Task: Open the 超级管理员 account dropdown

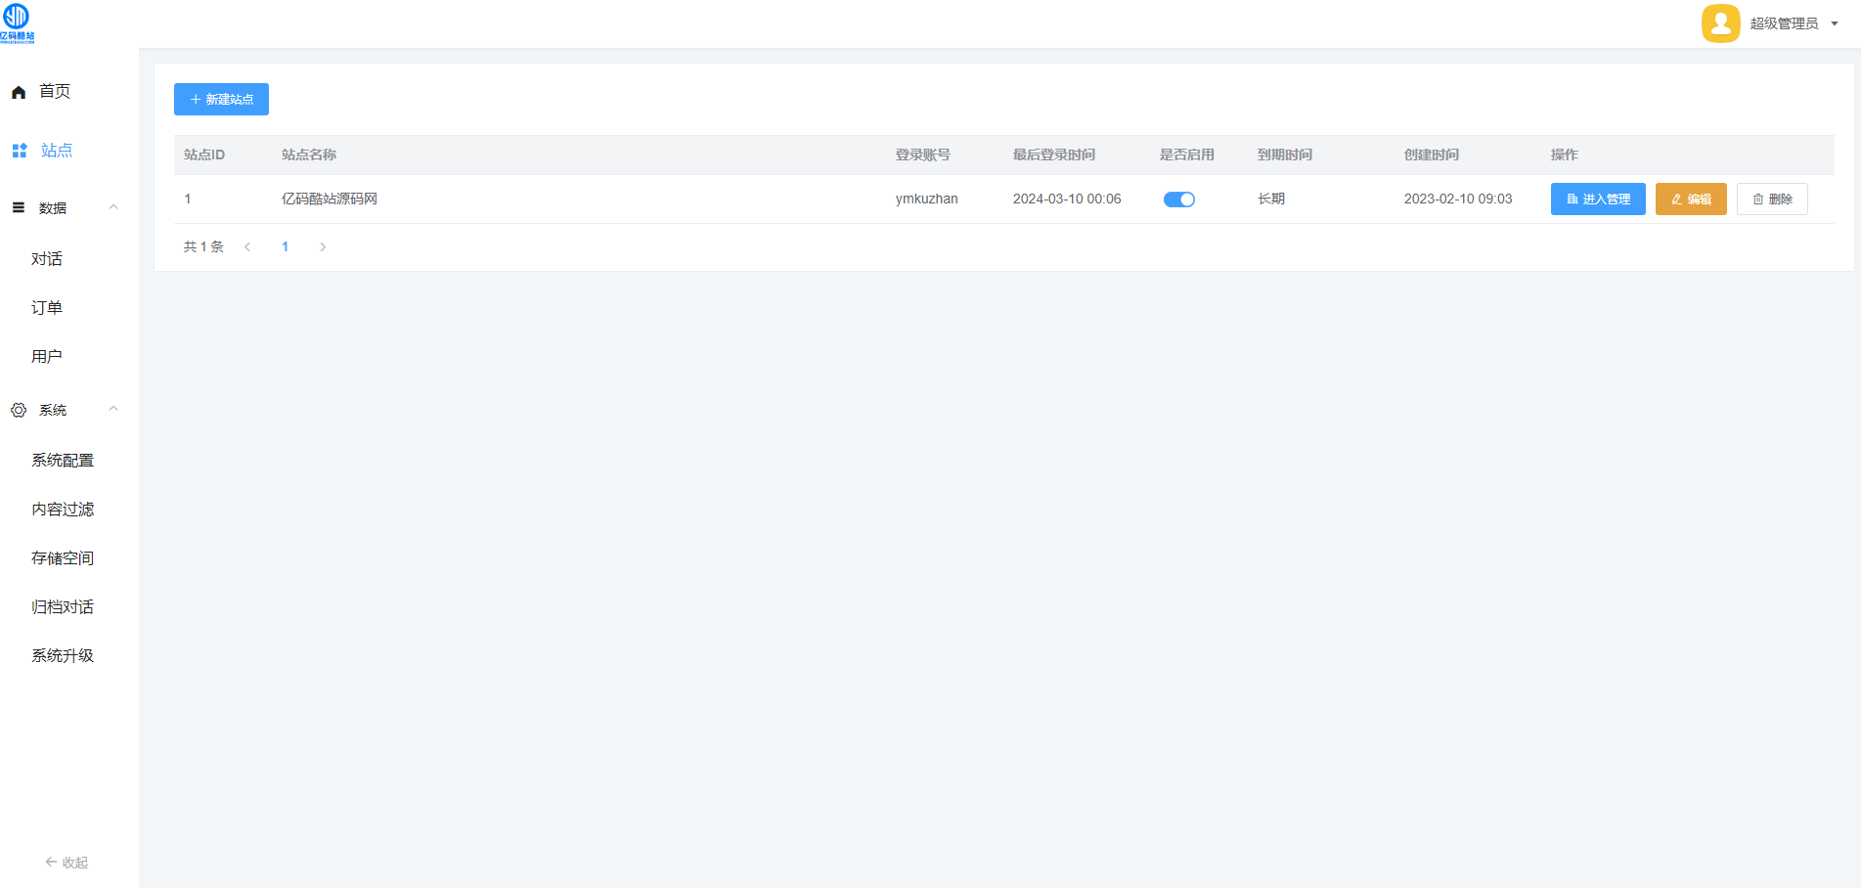Action: [1794, 23]
